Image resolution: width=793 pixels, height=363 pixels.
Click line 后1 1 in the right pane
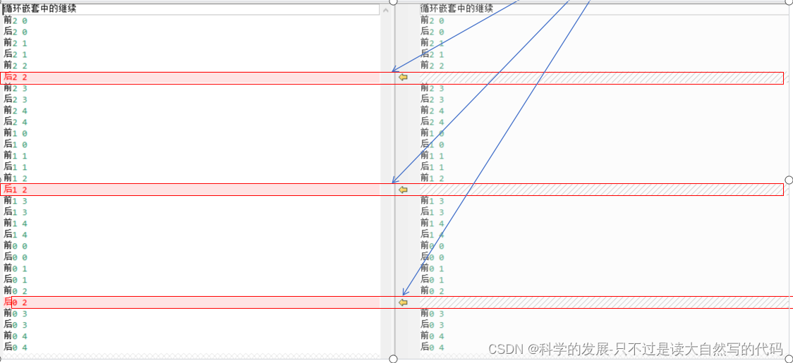[x=432, y=167]
